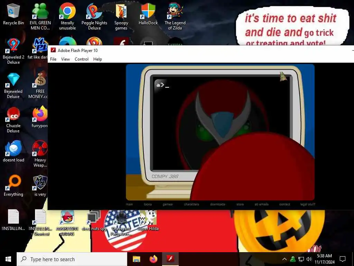The image size is (354, 266).
Task: Open the !INSTALLIN... - Shortcut file
Action: coord(40,223)
